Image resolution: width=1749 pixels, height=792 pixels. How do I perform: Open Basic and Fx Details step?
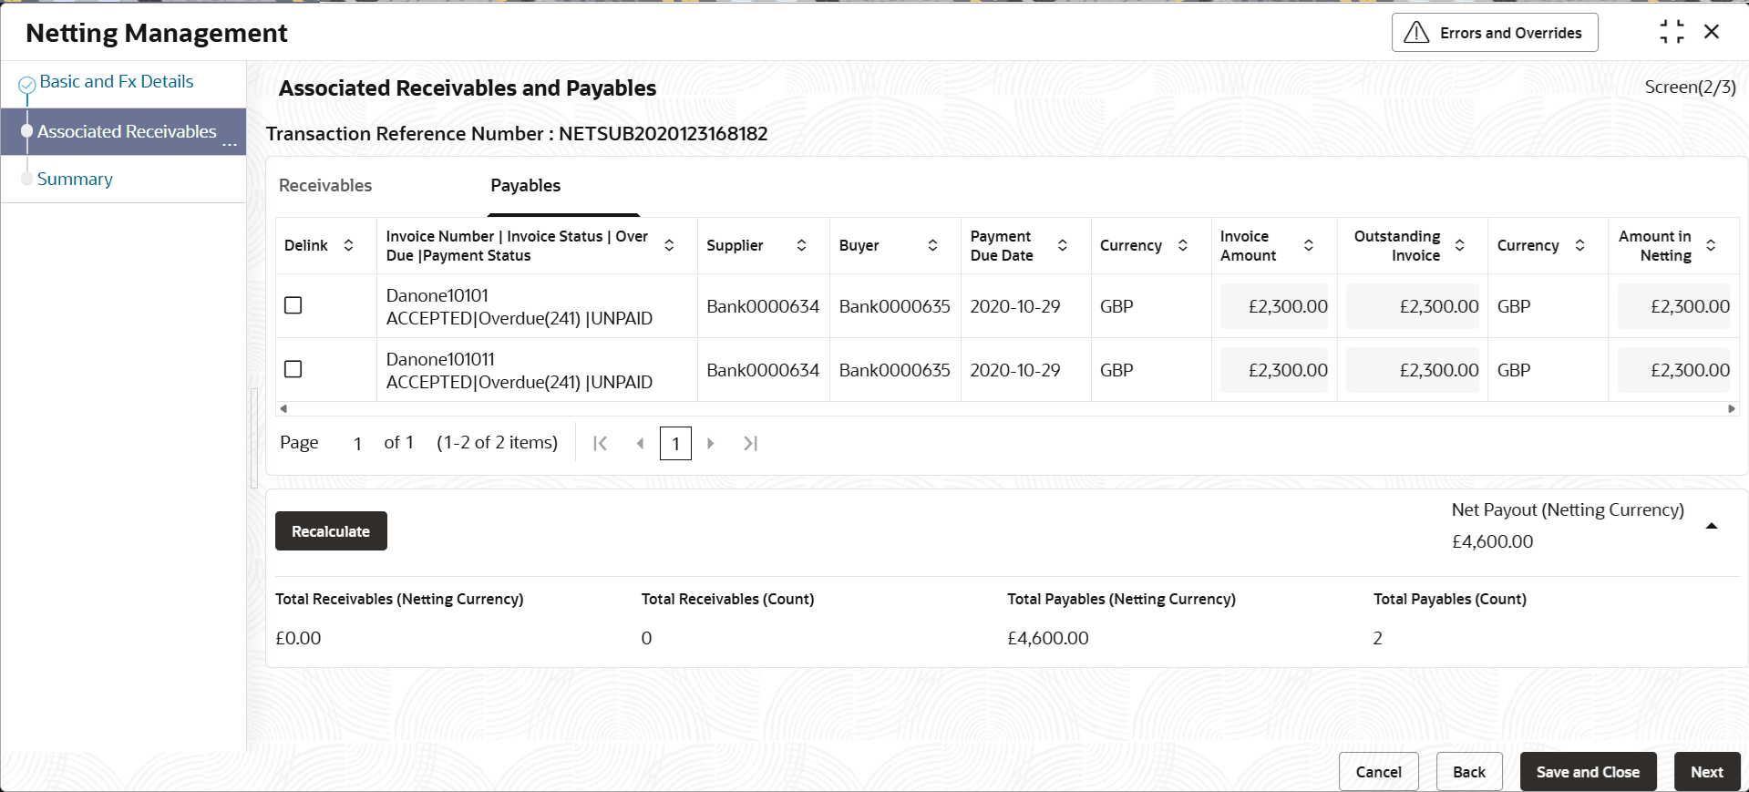(117, 82)
